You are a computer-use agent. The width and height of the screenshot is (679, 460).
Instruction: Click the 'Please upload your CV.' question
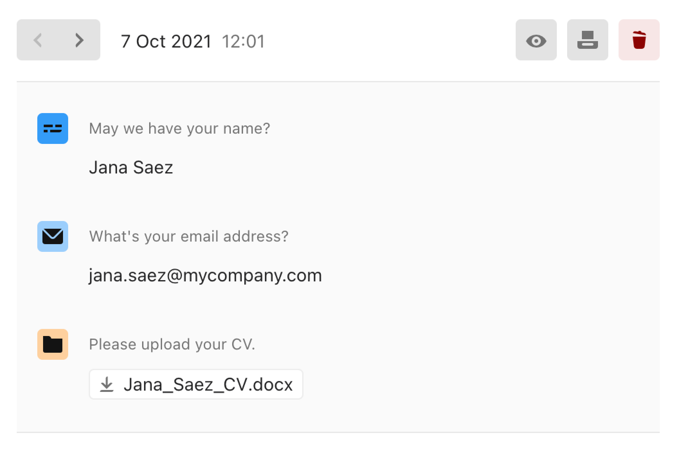[x=172, y=344]
